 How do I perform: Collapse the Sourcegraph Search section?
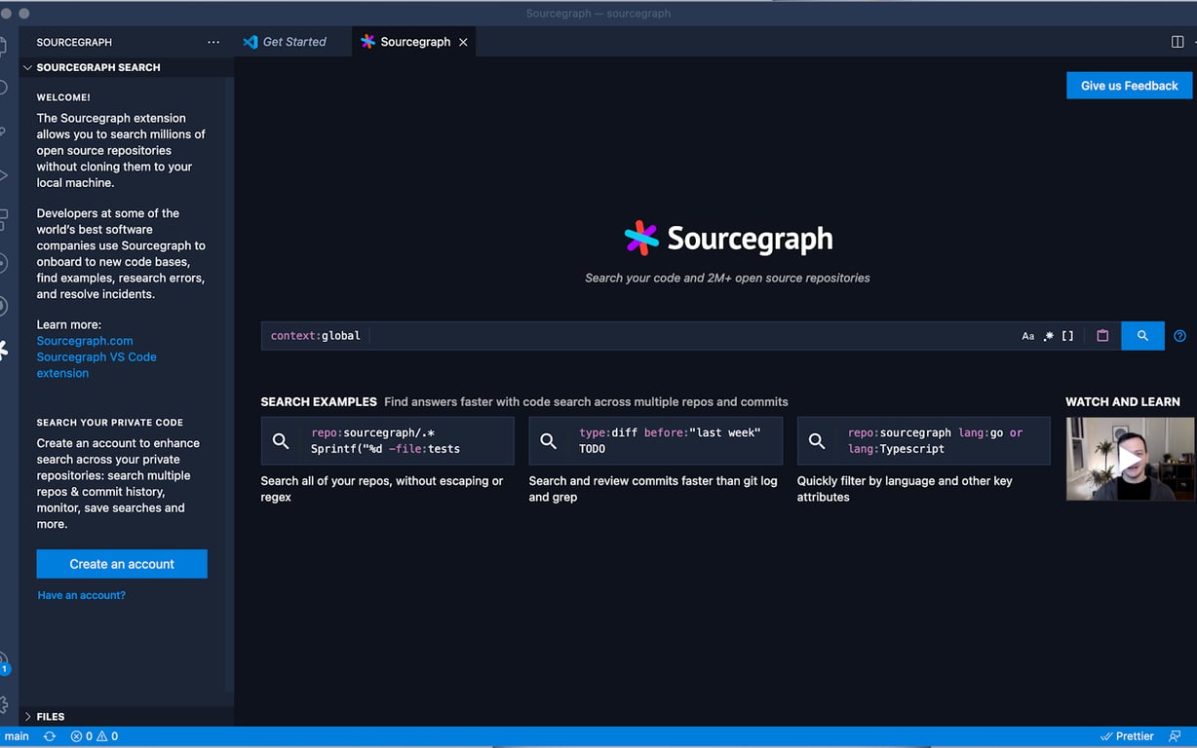(26, 67)
